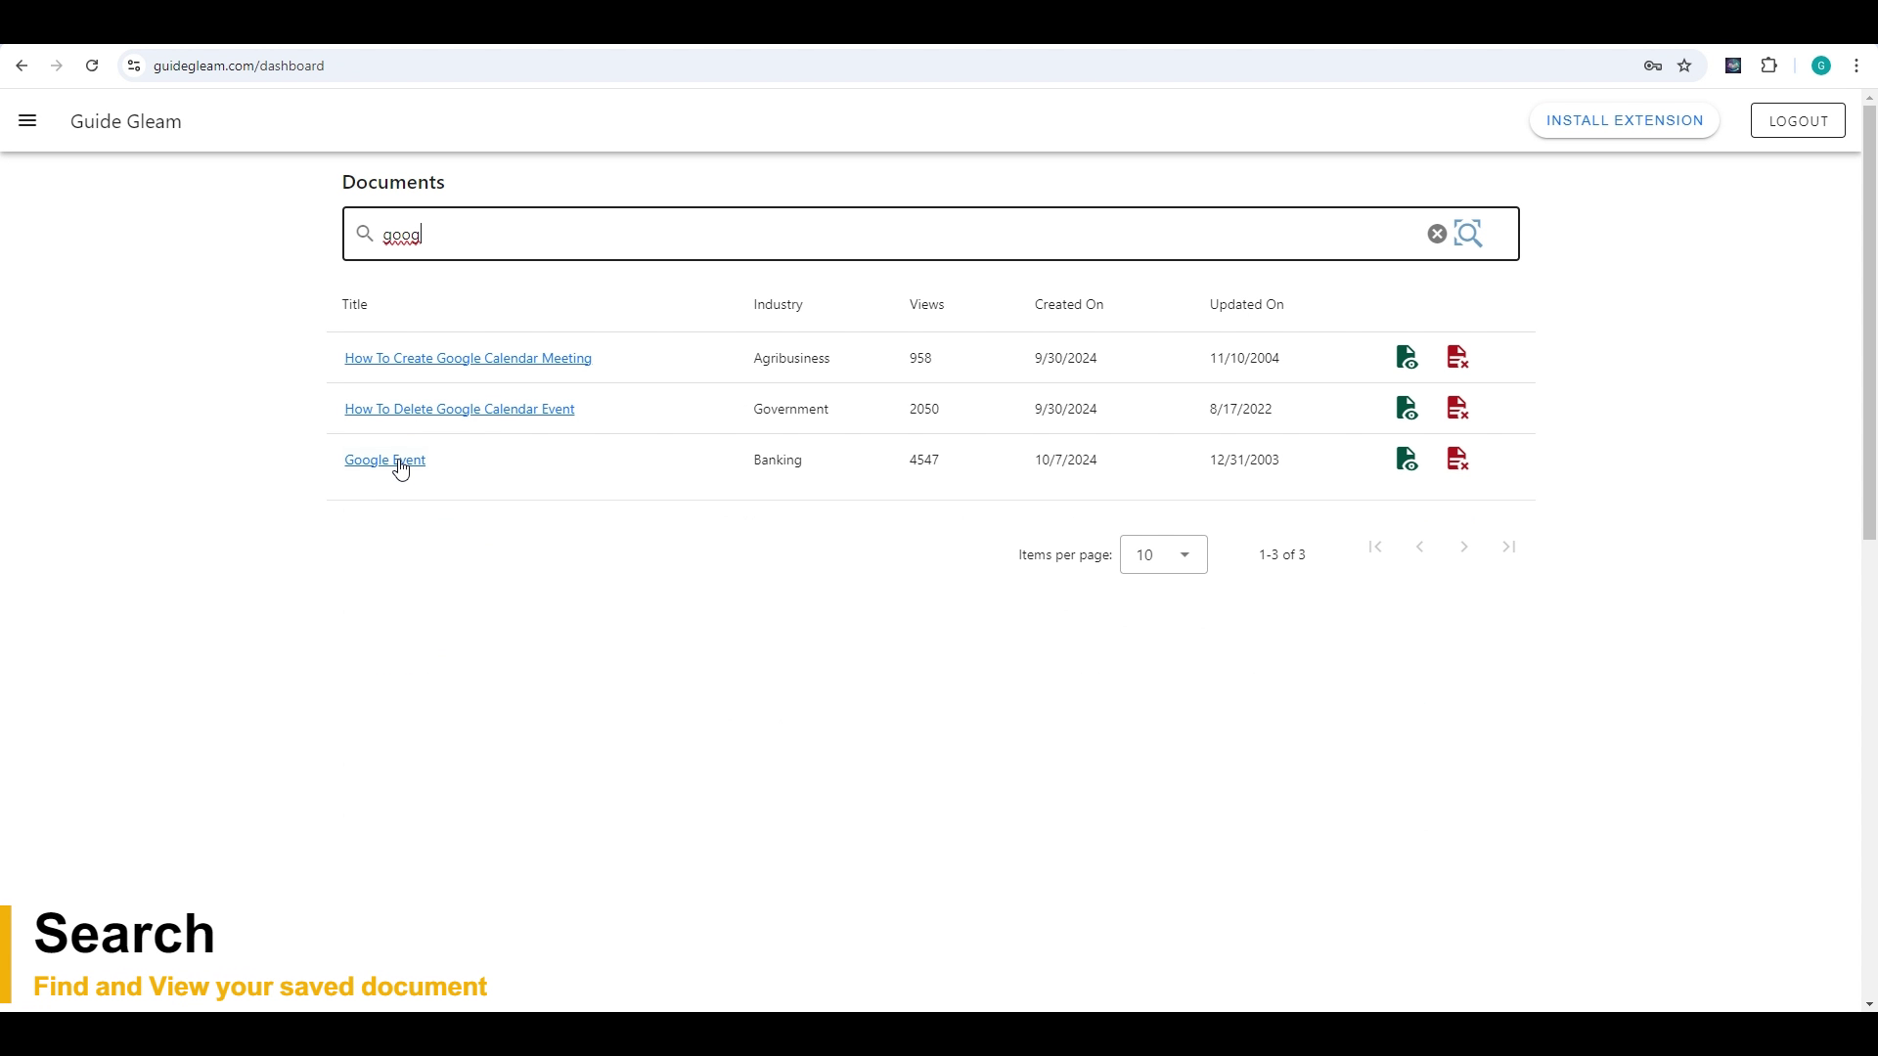Click the page vertical scrollbar
The height and width of the screenshot is (1056, 1878).
tap(1869, 323)
